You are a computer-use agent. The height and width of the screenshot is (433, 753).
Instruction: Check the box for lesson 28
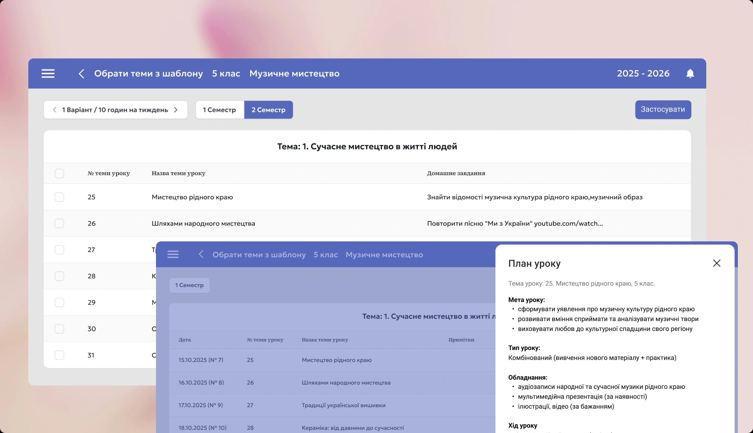tap(59, 276)
